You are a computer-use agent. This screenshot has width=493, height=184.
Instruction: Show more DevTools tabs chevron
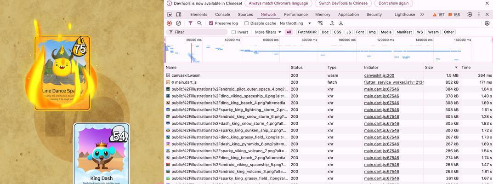(422, 14)
